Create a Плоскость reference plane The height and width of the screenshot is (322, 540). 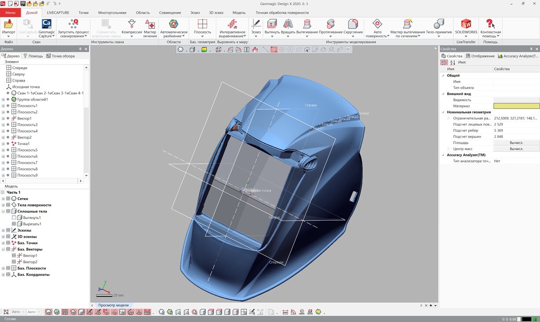point(202,29)
